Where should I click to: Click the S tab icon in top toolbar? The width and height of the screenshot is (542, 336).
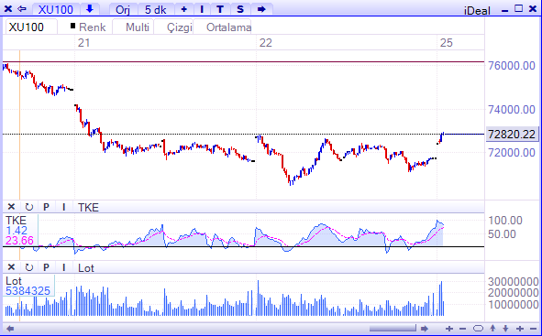click(240, 9)
